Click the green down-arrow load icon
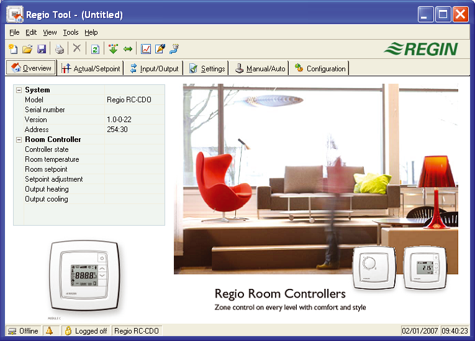475x341 pixels. [113, 49]
